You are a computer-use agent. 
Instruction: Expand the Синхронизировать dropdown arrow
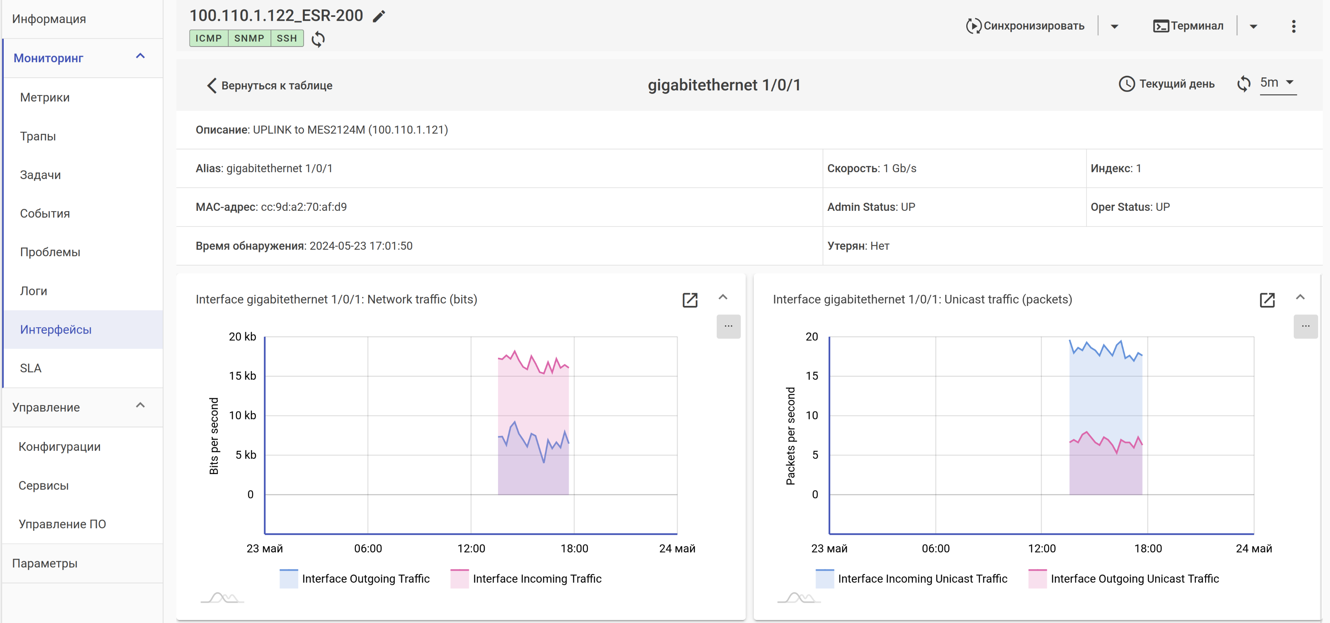[1114, 26]
